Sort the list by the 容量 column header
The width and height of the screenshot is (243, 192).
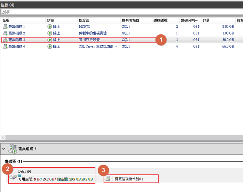coord(206,21)
